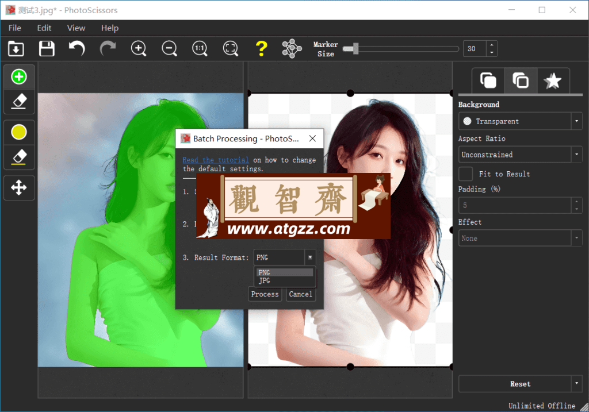Open the Edit menu
589x412 pixels.
tap(44, 28)
